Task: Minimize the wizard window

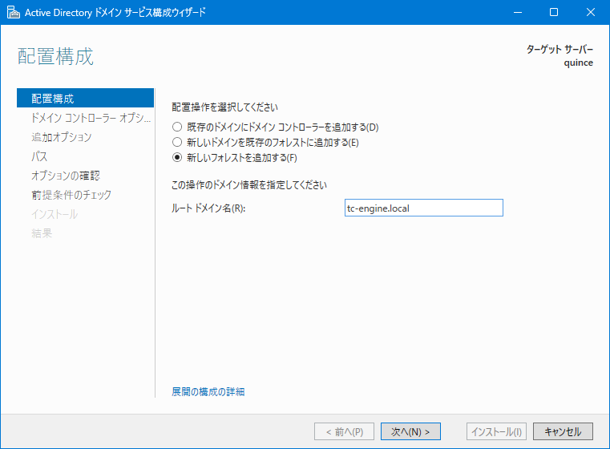Action: point(517,13)
